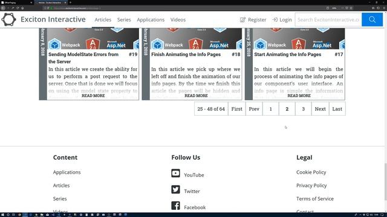Click the Exciton Interactive hexagon logo
This screenshot has width=387, height=217.
pos(8,19)
